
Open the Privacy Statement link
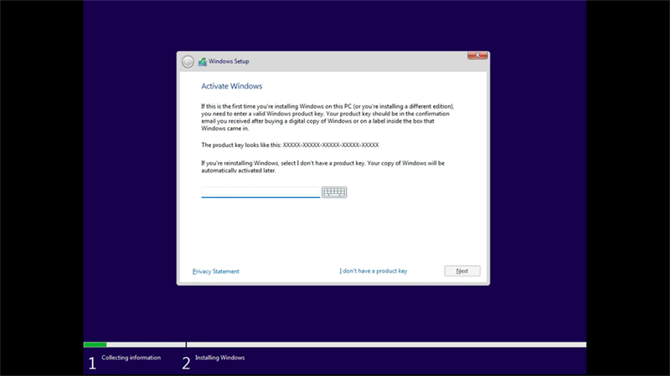point(216,272)
